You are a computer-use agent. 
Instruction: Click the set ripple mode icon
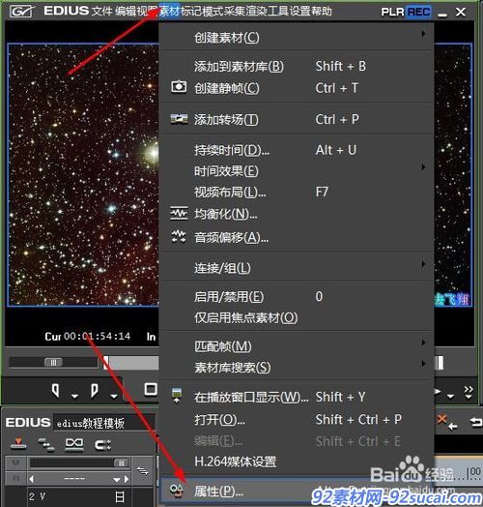46,444
